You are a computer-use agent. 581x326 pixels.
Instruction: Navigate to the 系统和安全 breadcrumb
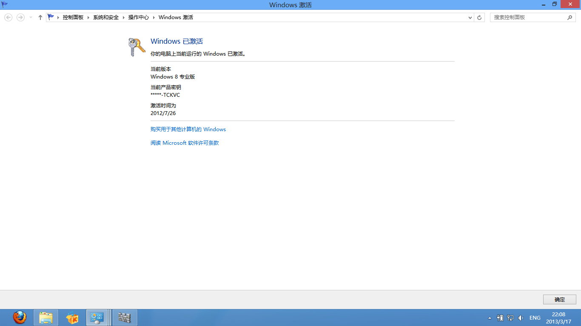106,17
